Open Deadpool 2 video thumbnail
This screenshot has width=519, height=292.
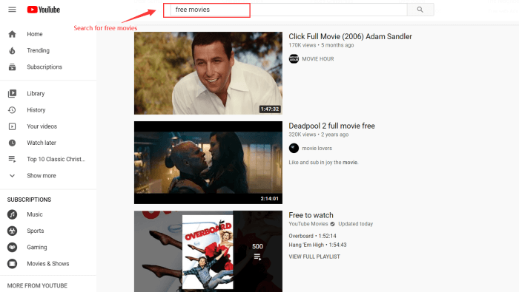pos(208,163)
